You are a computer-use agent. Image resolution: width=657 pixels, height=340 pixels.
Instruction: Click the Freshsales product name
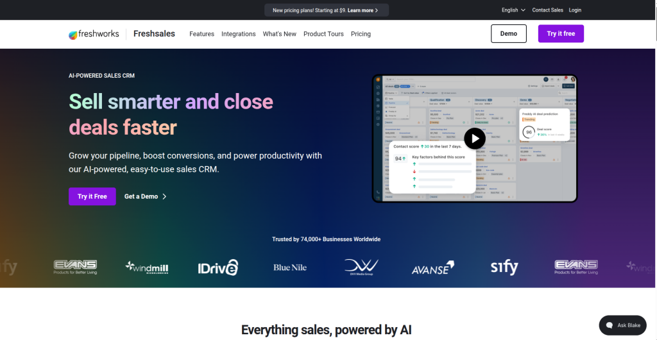(x=154, y=34)
